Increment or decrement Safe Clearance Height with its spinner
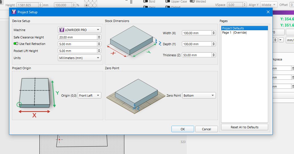This screenshot has height=154, width=294. coord(99,37)
